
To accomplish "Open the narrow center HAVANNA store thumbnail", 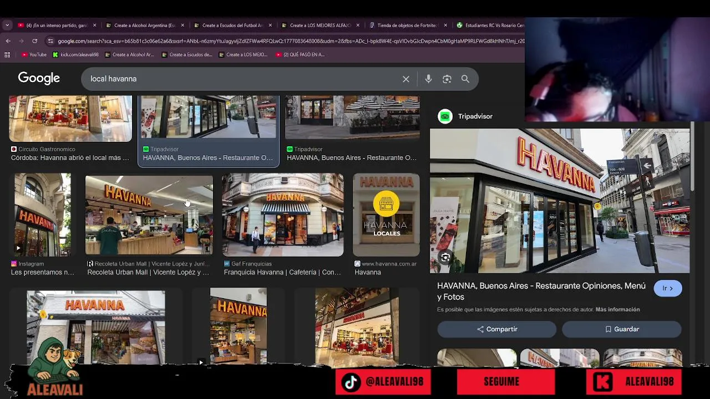I will click(239, 326).
